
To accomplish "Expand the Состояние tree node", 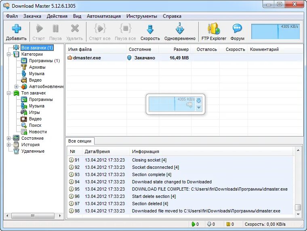I will (x=8, y=138).
